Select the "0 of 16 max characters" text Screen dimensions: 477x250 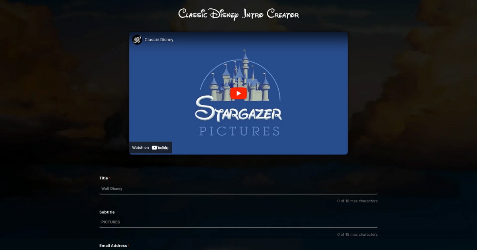pos(357,201)
